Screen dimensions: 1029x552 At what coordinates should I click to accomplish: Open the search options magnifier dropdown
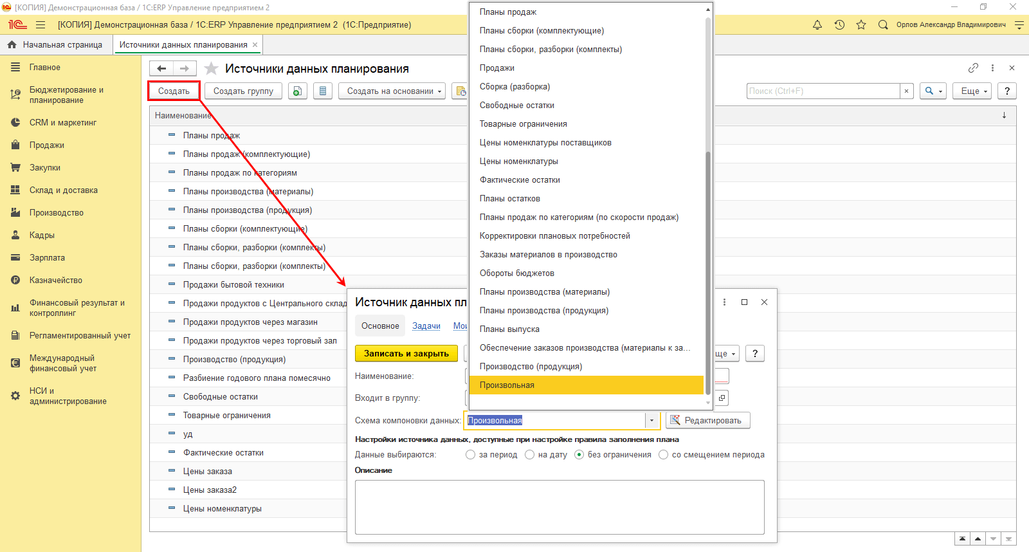[933, 91]
